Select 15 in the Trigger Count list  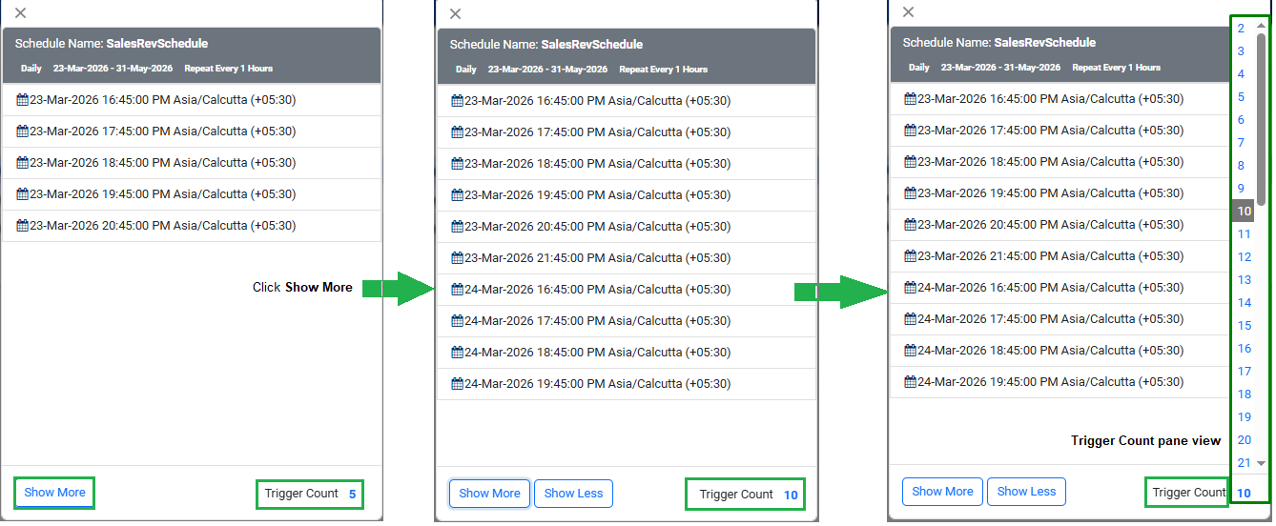pos(1244,326)
